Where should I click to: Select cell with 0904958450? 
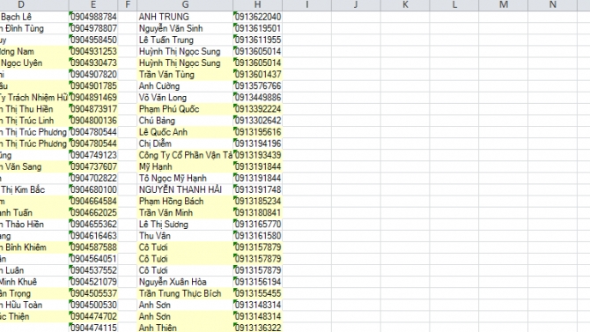(x=93, y=40)
